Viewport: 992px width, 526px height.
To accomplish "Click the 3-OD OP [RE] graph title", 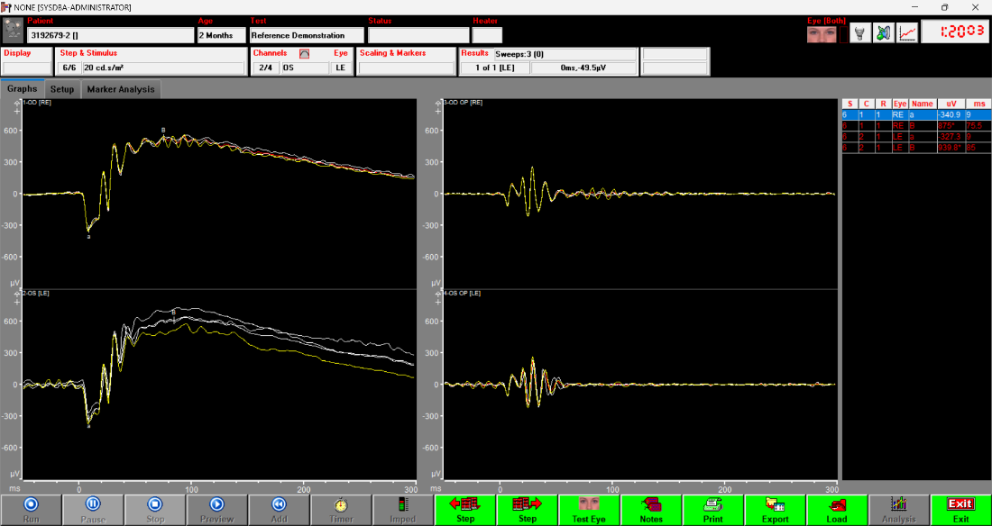I will [x=464, y=103].
